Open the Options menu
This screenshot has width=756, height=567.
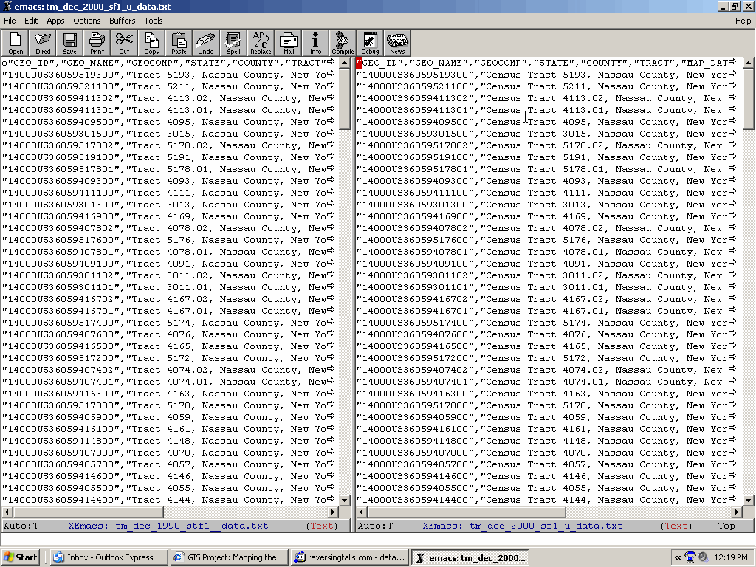click(x=87, y=21)
